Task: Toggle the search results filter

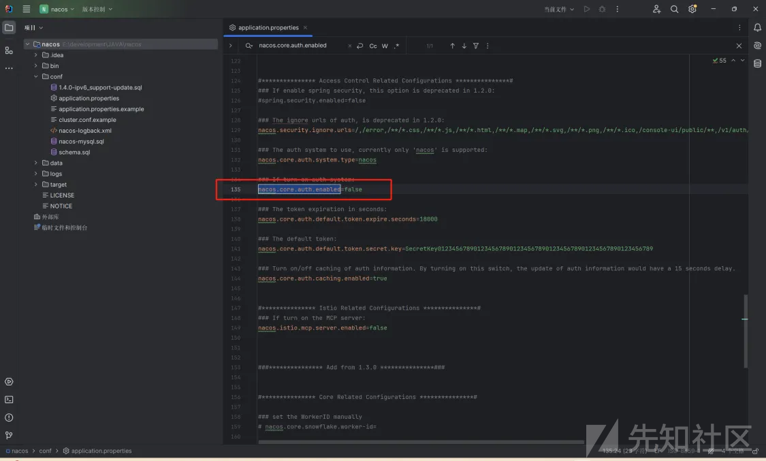Action: pyautogui.click(x=476, y=46)
